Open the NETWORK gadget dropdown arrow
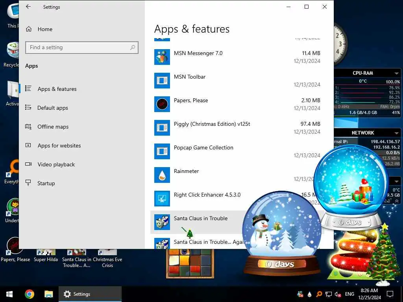This screenshot has height=302, width=403. coord(397,133)
